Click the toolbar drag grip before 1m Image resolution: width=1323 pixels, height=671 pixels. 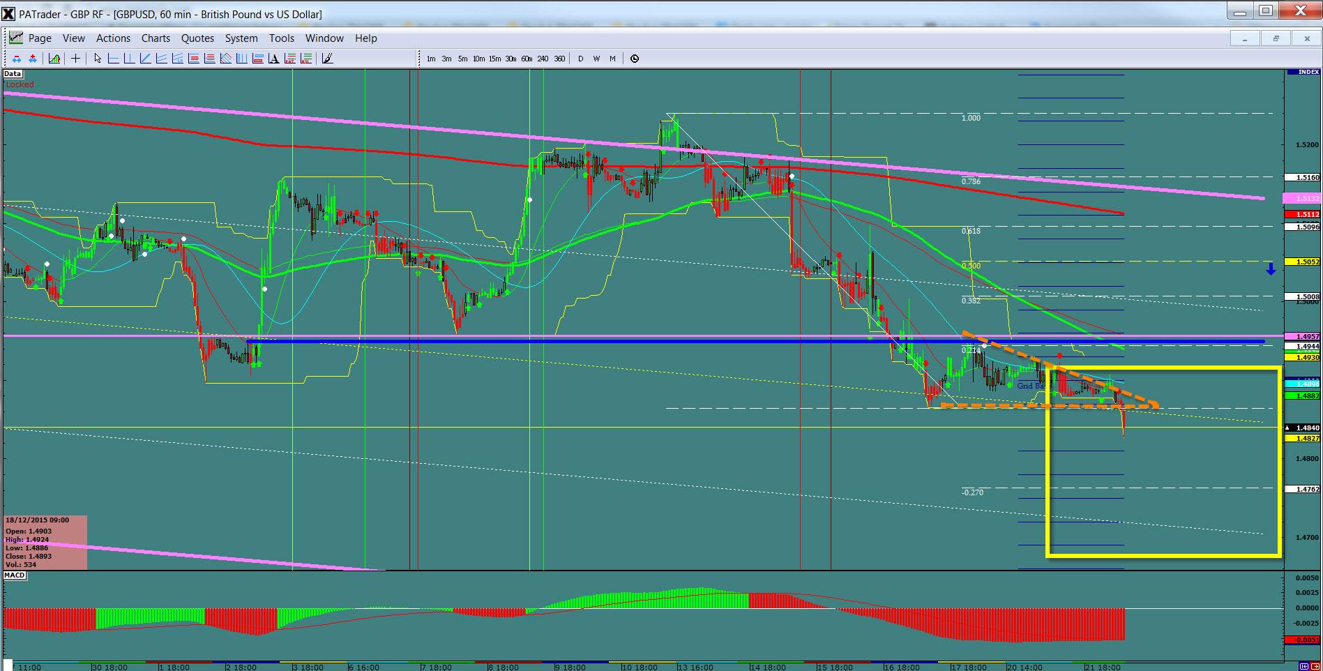pyautogui.click(x=420, y=59)
